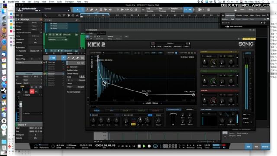Arm the red record button on Kick channel

coord(32,91)
